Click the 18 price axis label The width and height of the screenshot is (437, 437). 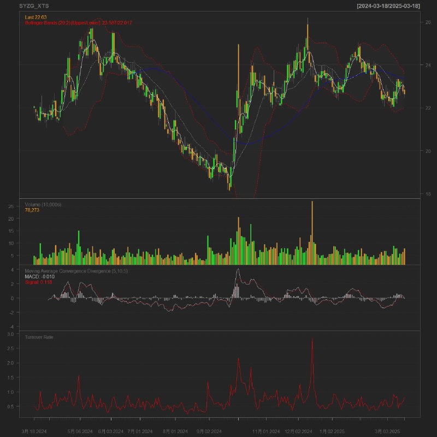pyautogui.click(x=428, y=194)
